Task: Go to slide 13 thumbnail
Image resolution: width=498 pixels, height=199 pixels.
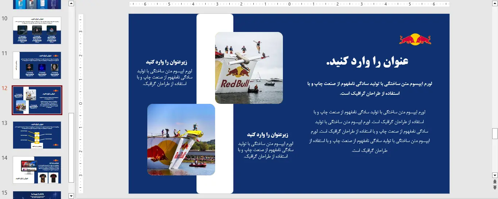Action: click(x=37, y=135)
